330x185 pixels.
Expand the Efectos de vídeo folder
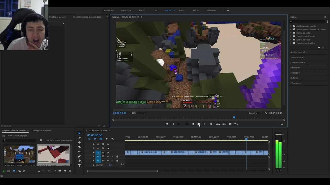coord(290,40)
